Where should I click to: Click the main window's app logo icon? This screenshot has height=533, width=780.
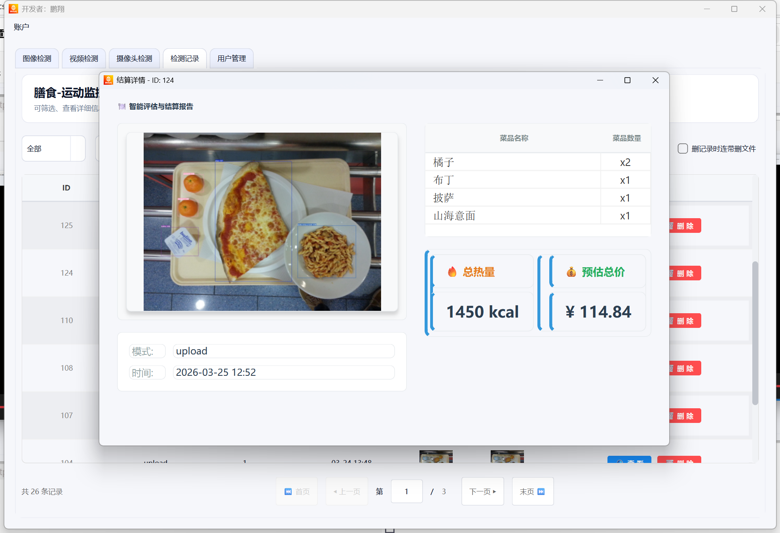click(x=13, y=9)
